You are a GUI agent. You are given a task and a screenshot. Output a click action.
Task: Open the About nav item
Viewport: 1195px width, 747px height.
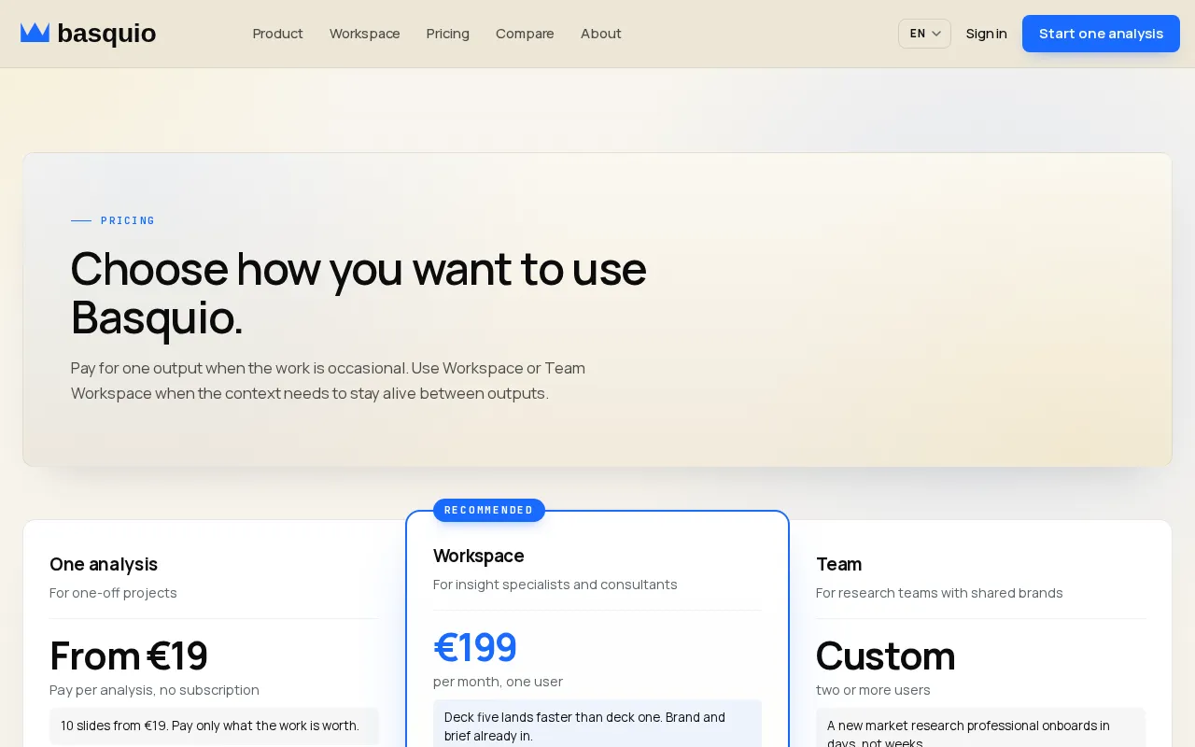(600, 34)
